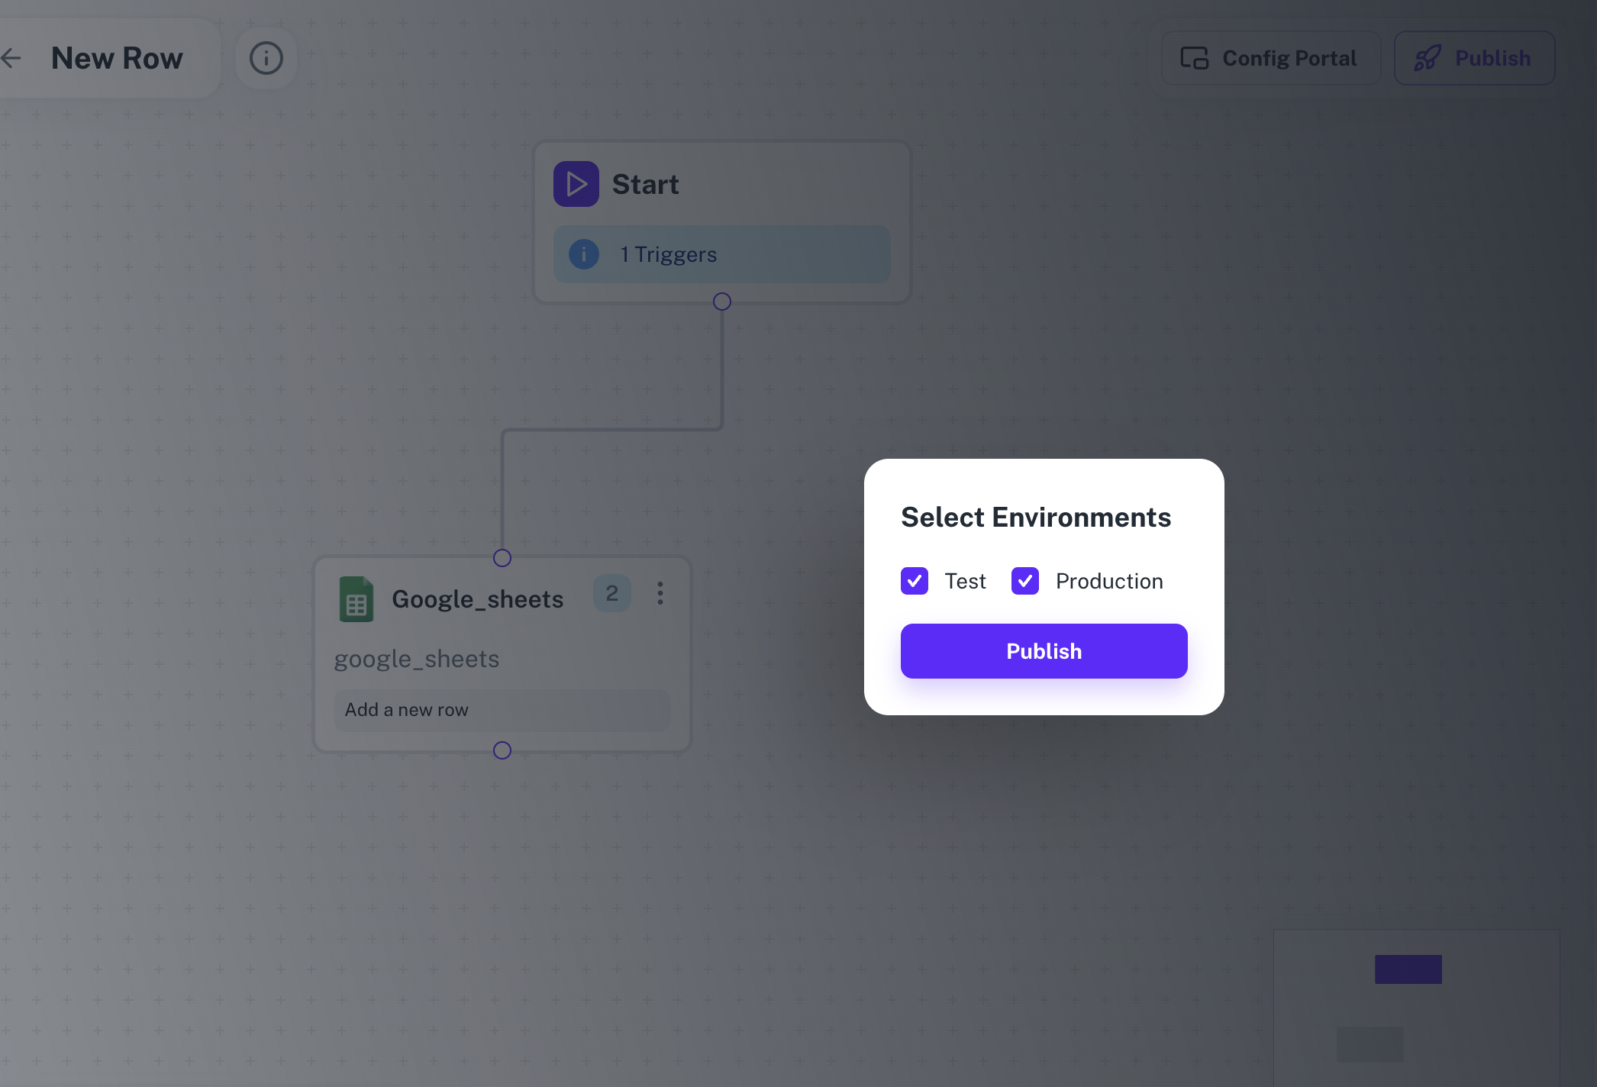Click the Add a new row input field

pyautogui.click(x=502, y=709)
